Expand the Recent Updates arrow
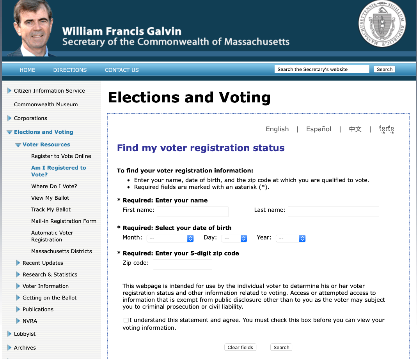Image resolution: width=417 pixels, height=359 pixels. [x=18, y=263]
